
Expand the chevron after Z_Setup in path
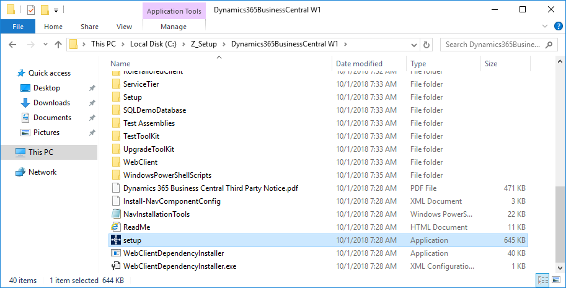224,45
